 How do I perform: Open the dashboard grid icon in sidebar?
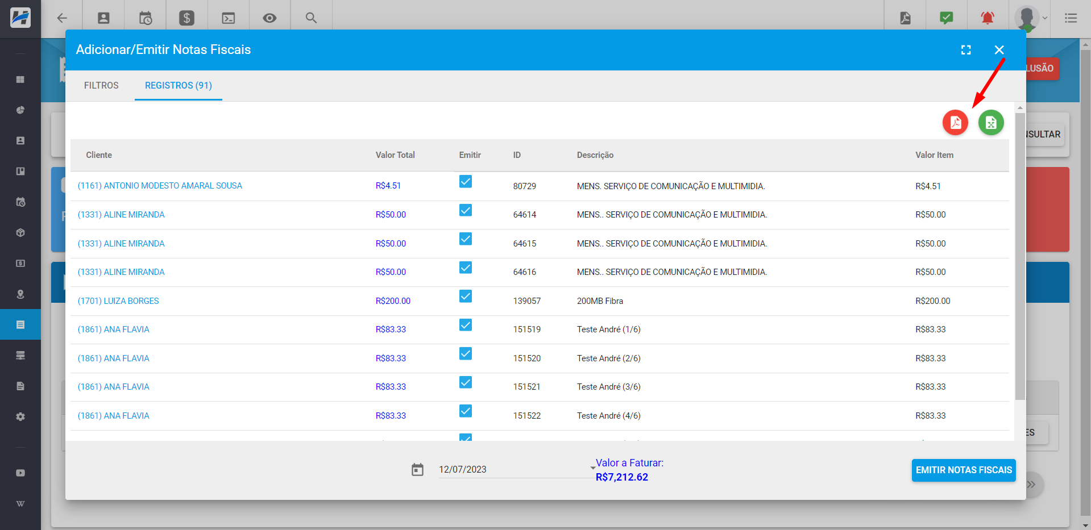(x=20, y=80)
